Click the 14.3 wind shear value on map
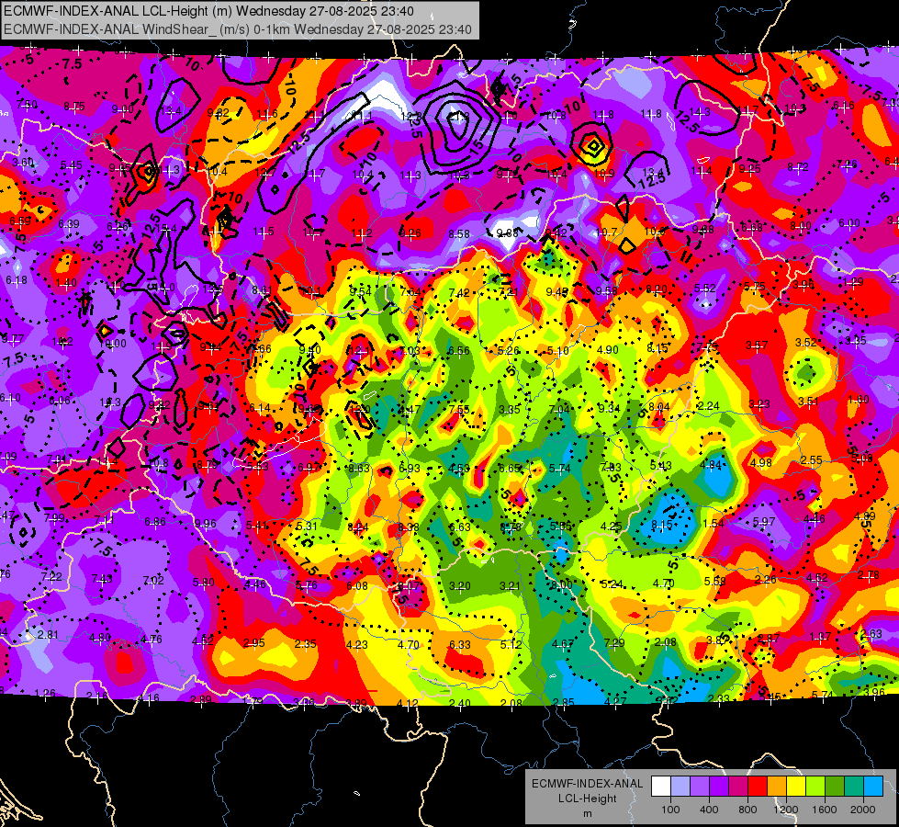Image resolution: width=899 pixels, height=827 pixels. (700, 112)
